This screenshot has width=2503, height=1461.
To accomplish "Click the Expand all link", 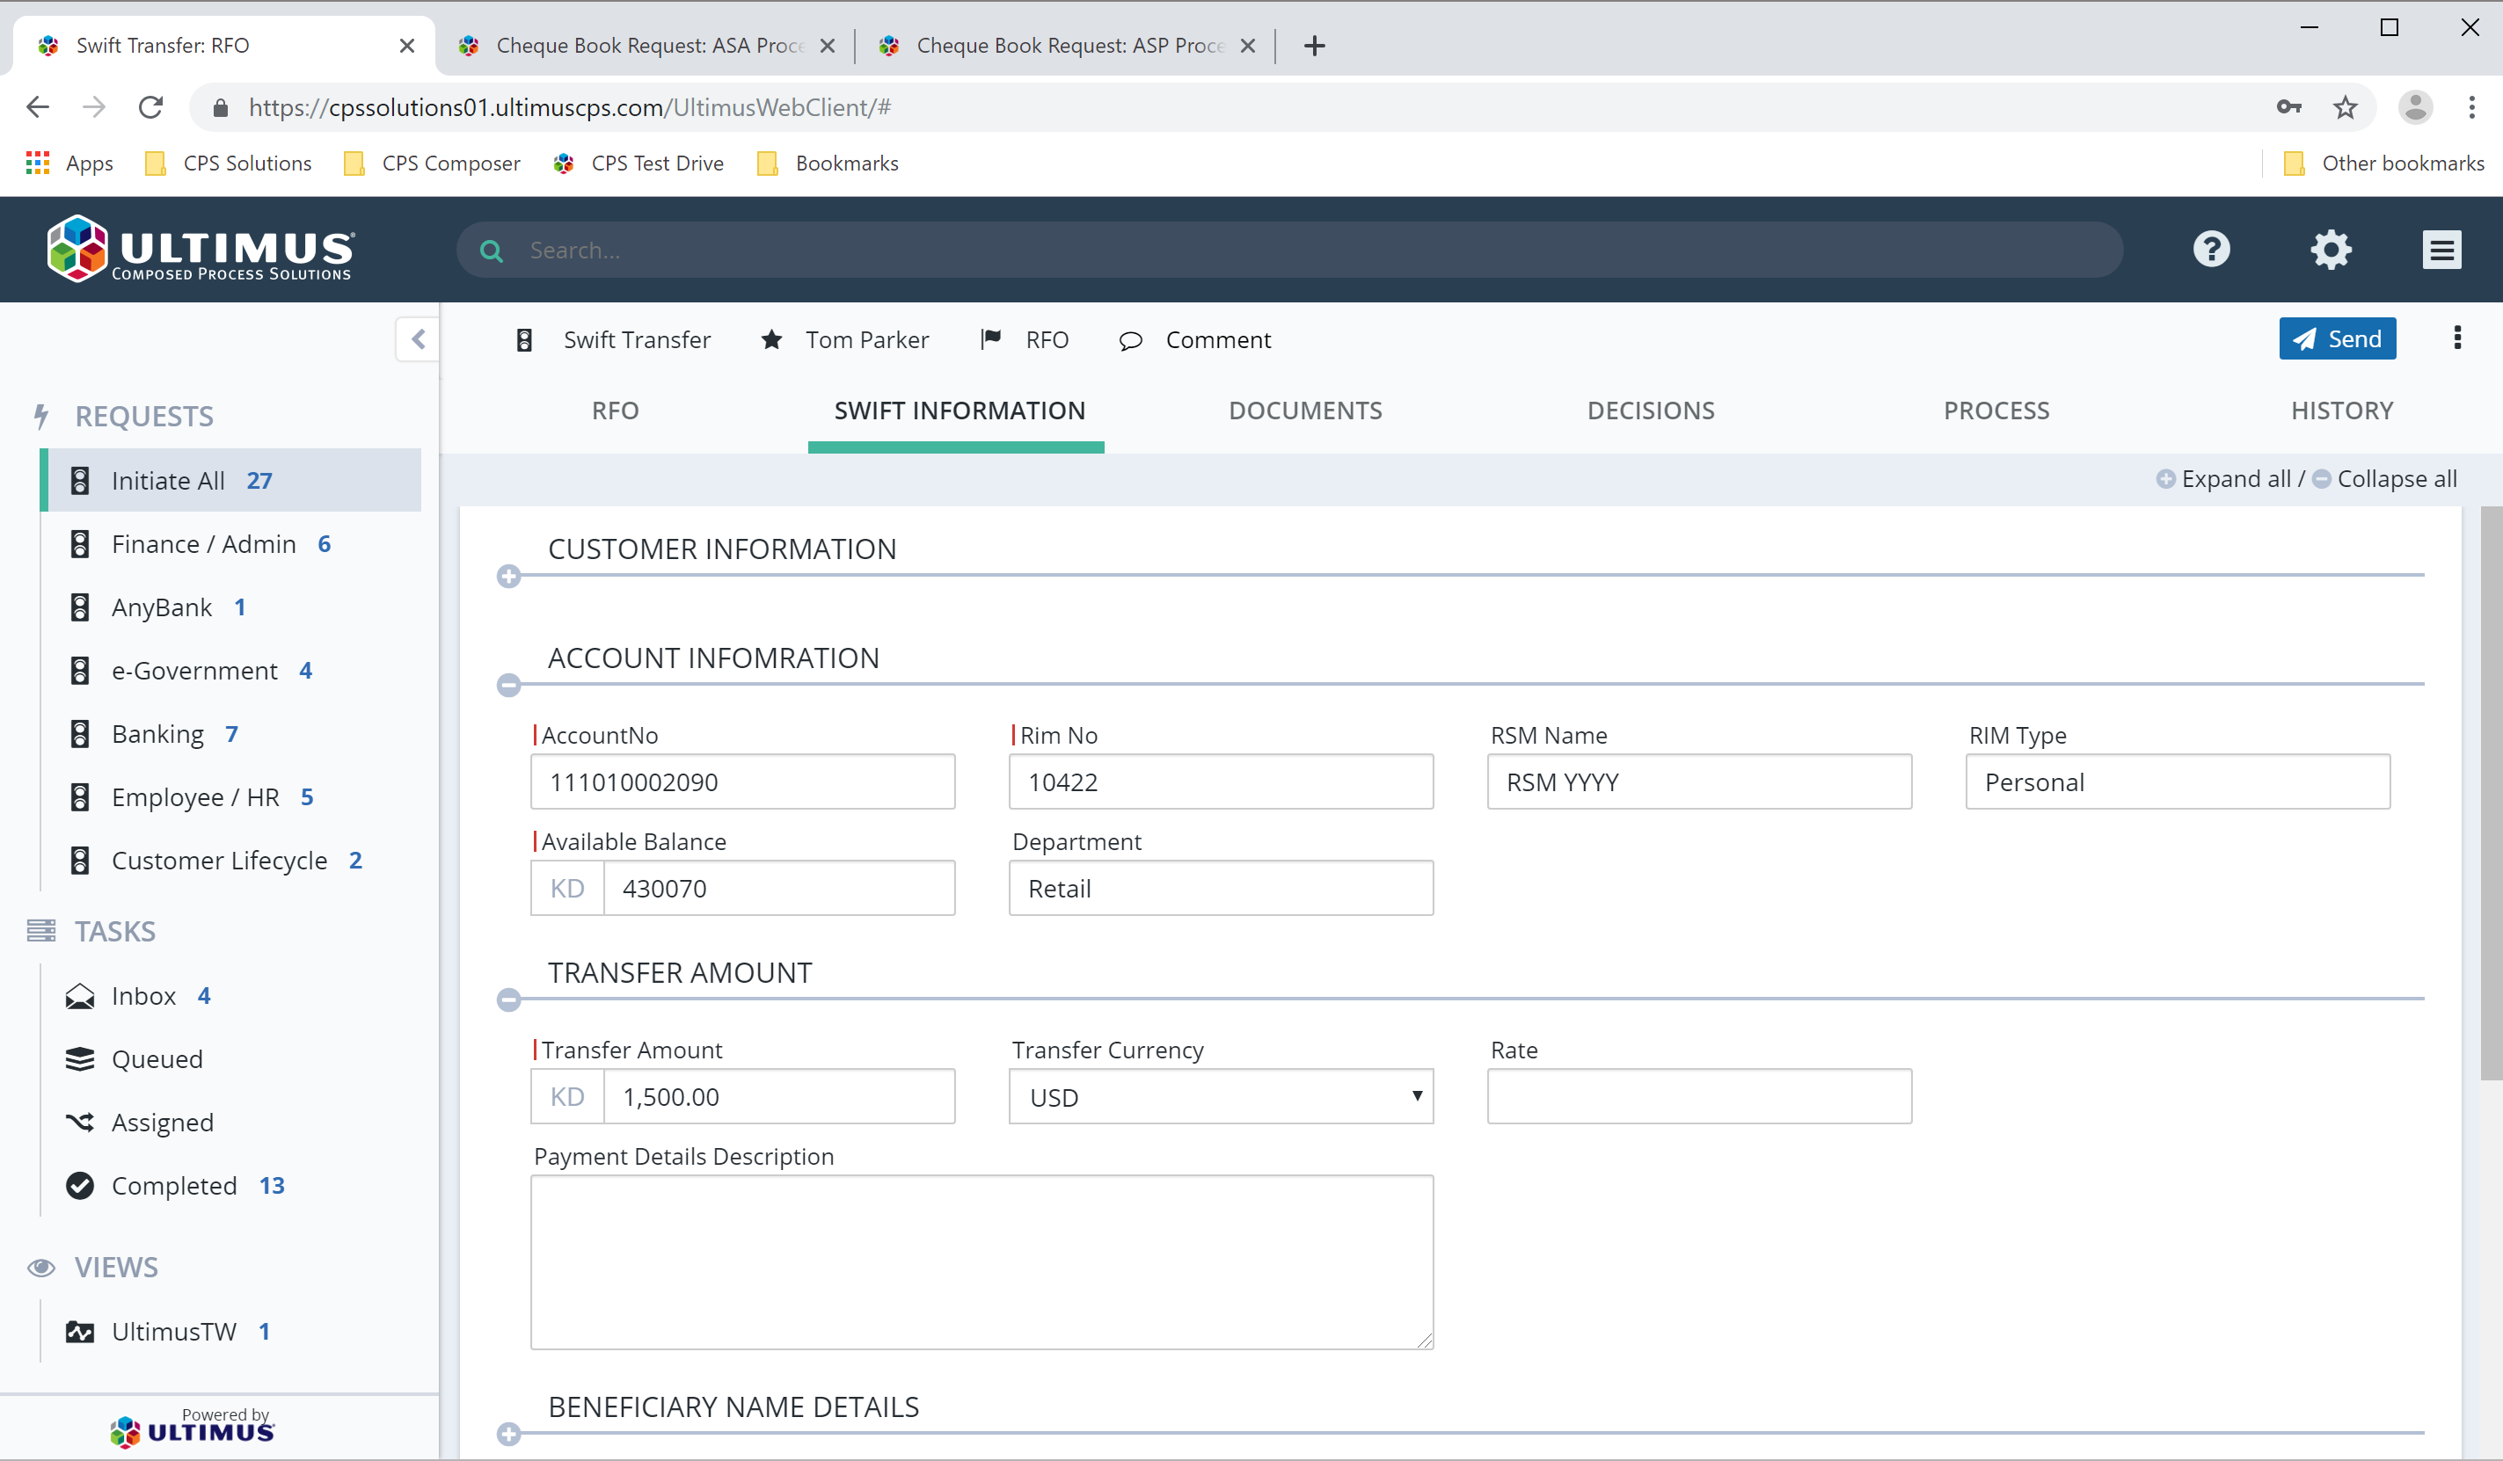I will click(x=2237, y=478).
